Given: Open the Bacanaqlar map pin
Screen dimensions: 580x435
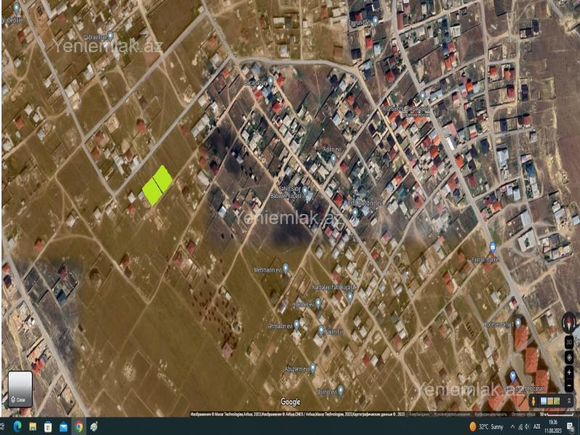Looking at the screenshot, I should (270, 80).
